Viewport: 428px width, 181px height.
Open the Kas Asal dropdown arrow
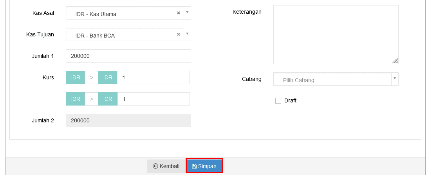(187, 13)
